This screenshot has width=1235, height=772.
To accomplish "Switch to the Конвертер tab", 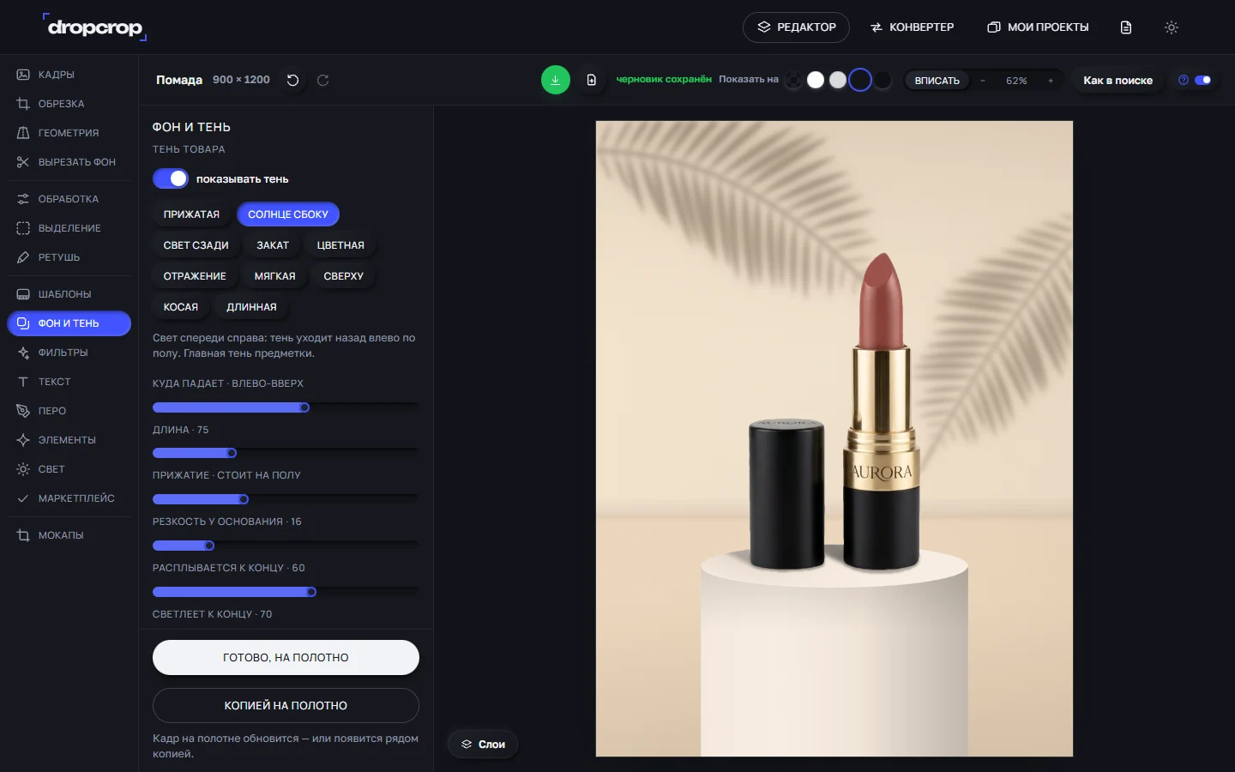I will [912, 27].
